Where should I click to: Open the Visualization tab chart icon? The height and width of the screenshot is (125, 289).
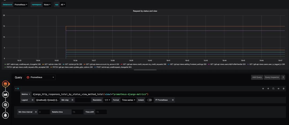[6, 95]
